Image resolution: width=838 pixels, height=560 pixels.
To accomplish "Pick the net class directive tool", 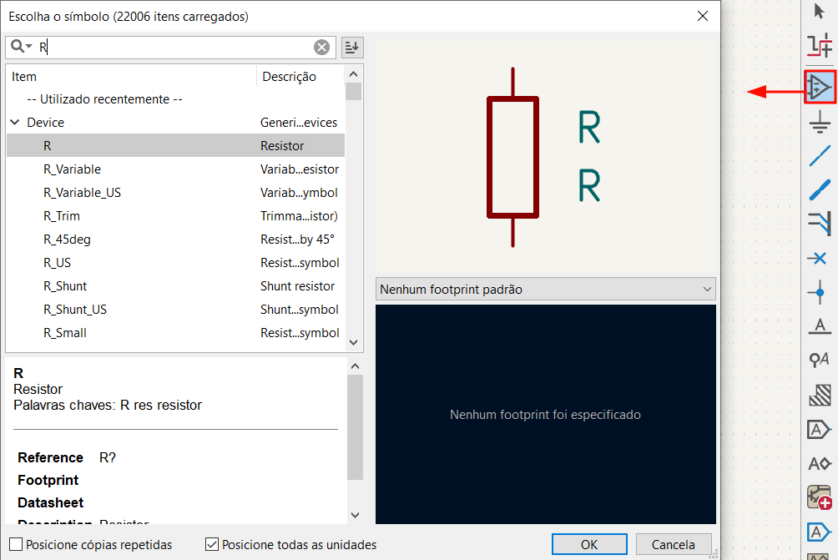I will point(820,360).
